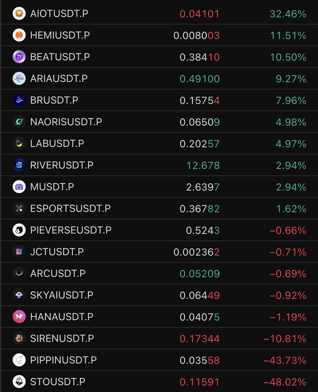
Task: Click the RIVERUSDT.P blue coin icon
Action: [19, 165]
